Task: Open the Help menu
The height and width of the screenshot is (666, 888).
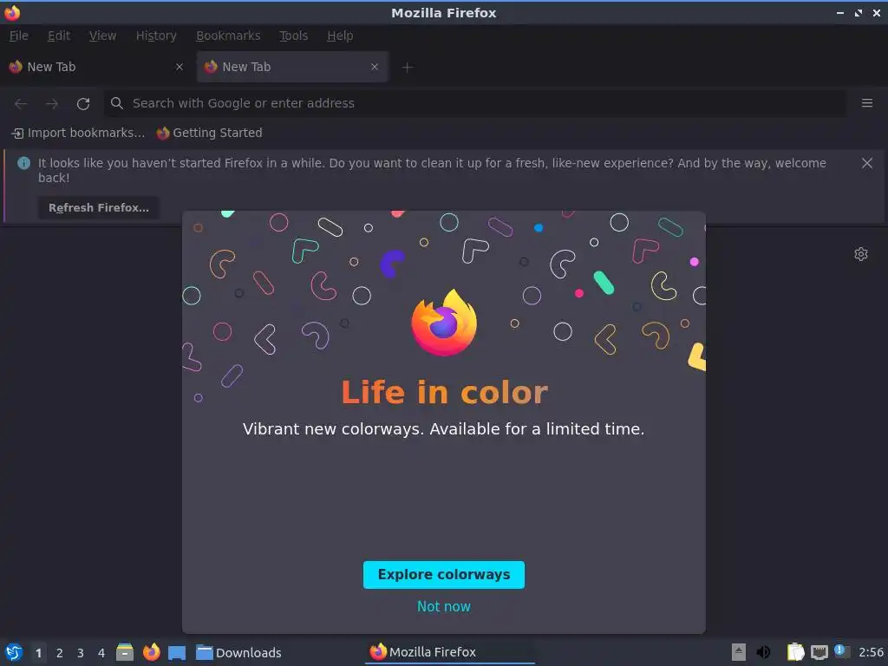Action: coord(340,36)
